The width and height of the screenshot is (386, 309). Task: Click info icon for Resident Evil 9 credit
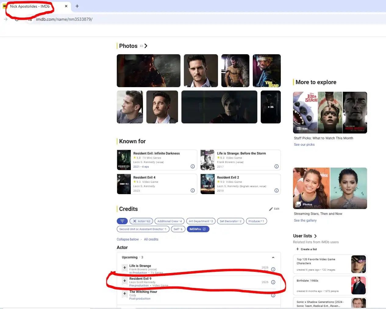pyautogui.click(x=273, y=282)
